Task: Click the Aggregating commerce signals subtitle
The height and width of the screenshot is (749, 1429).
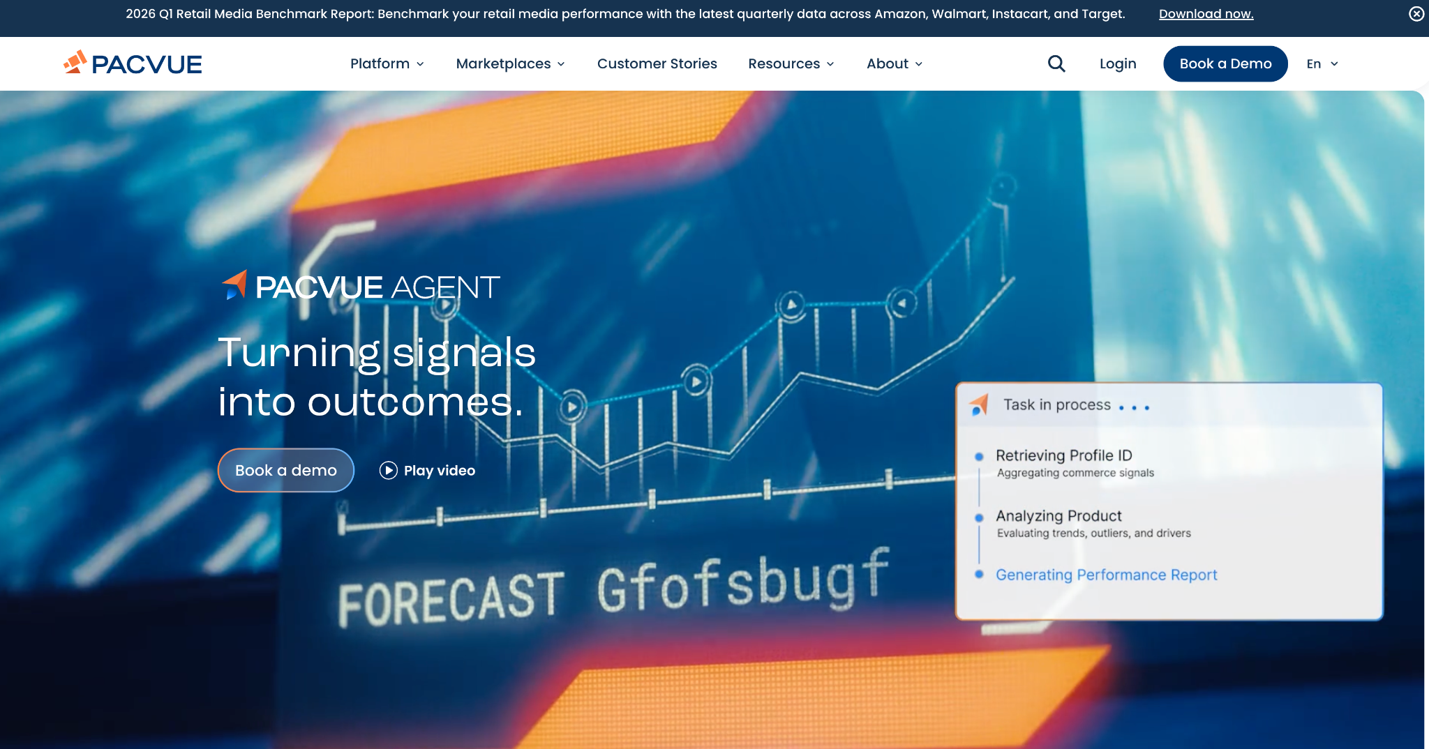Action: coord(1075,473)
